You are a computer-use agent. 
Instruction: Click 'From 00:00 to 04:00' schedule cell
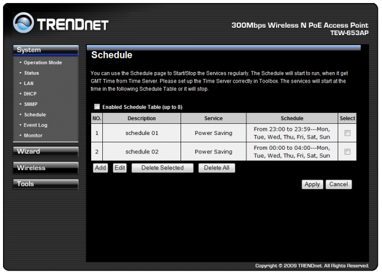[x=292, y=152]
